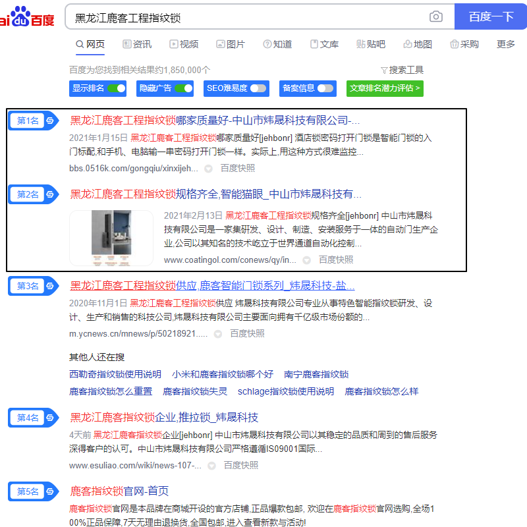Image resolution: width=527 pixels, height=527 pixels.
Task: Toggle the 显示排名 switch
Action: point(117,88)
